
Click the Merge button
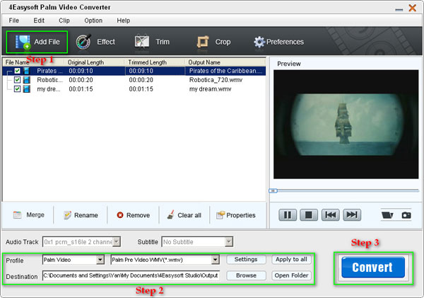coord(29,215)
